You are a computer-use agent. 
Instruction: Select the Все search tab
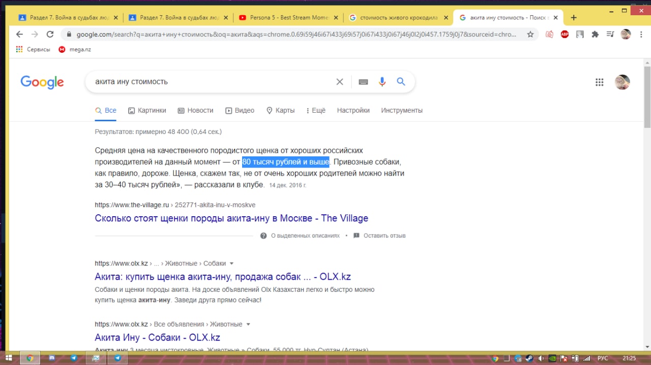[106, 110]
